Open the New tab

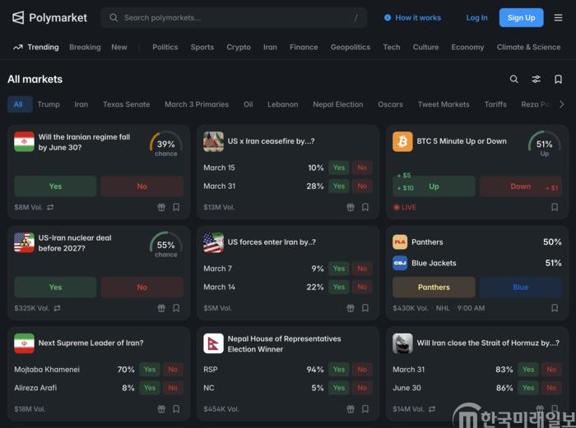(x=119, y=48)
